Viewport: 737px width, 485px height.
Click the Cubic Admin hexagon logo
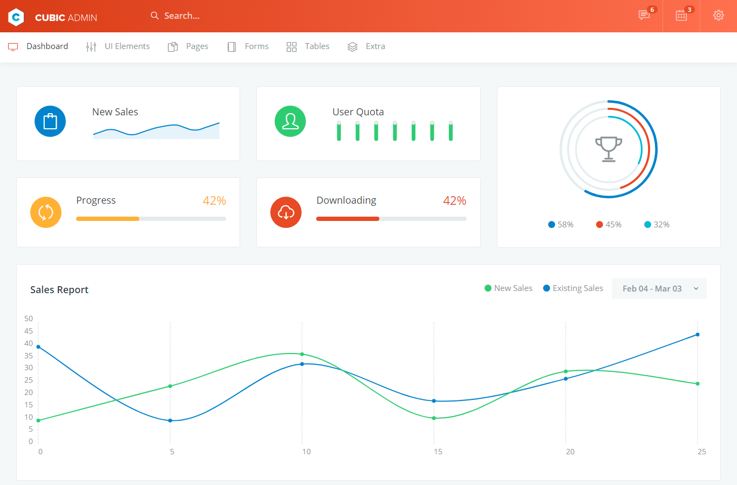(x=16, y=17)
